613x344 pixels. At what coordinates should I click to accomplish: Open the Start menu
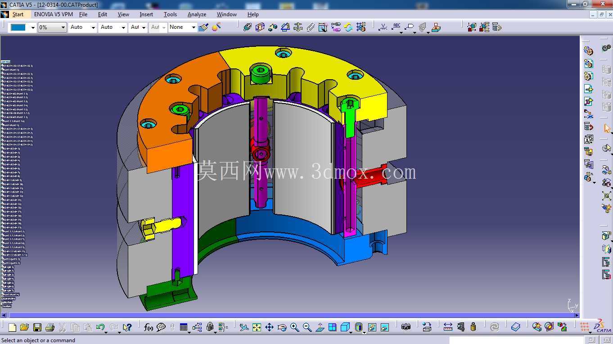point(18,14)
